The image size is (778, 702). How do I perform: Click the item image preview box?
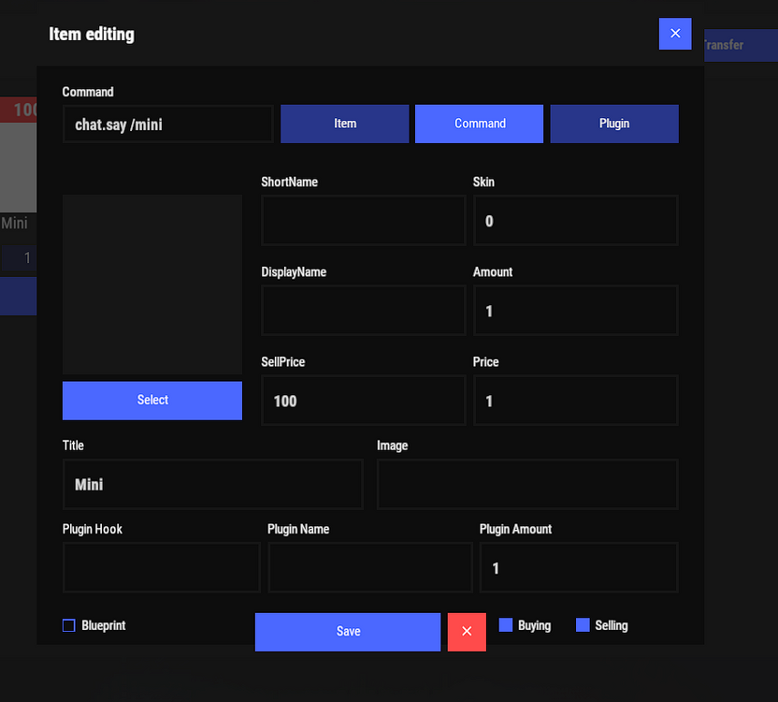[x=152, y=285]
